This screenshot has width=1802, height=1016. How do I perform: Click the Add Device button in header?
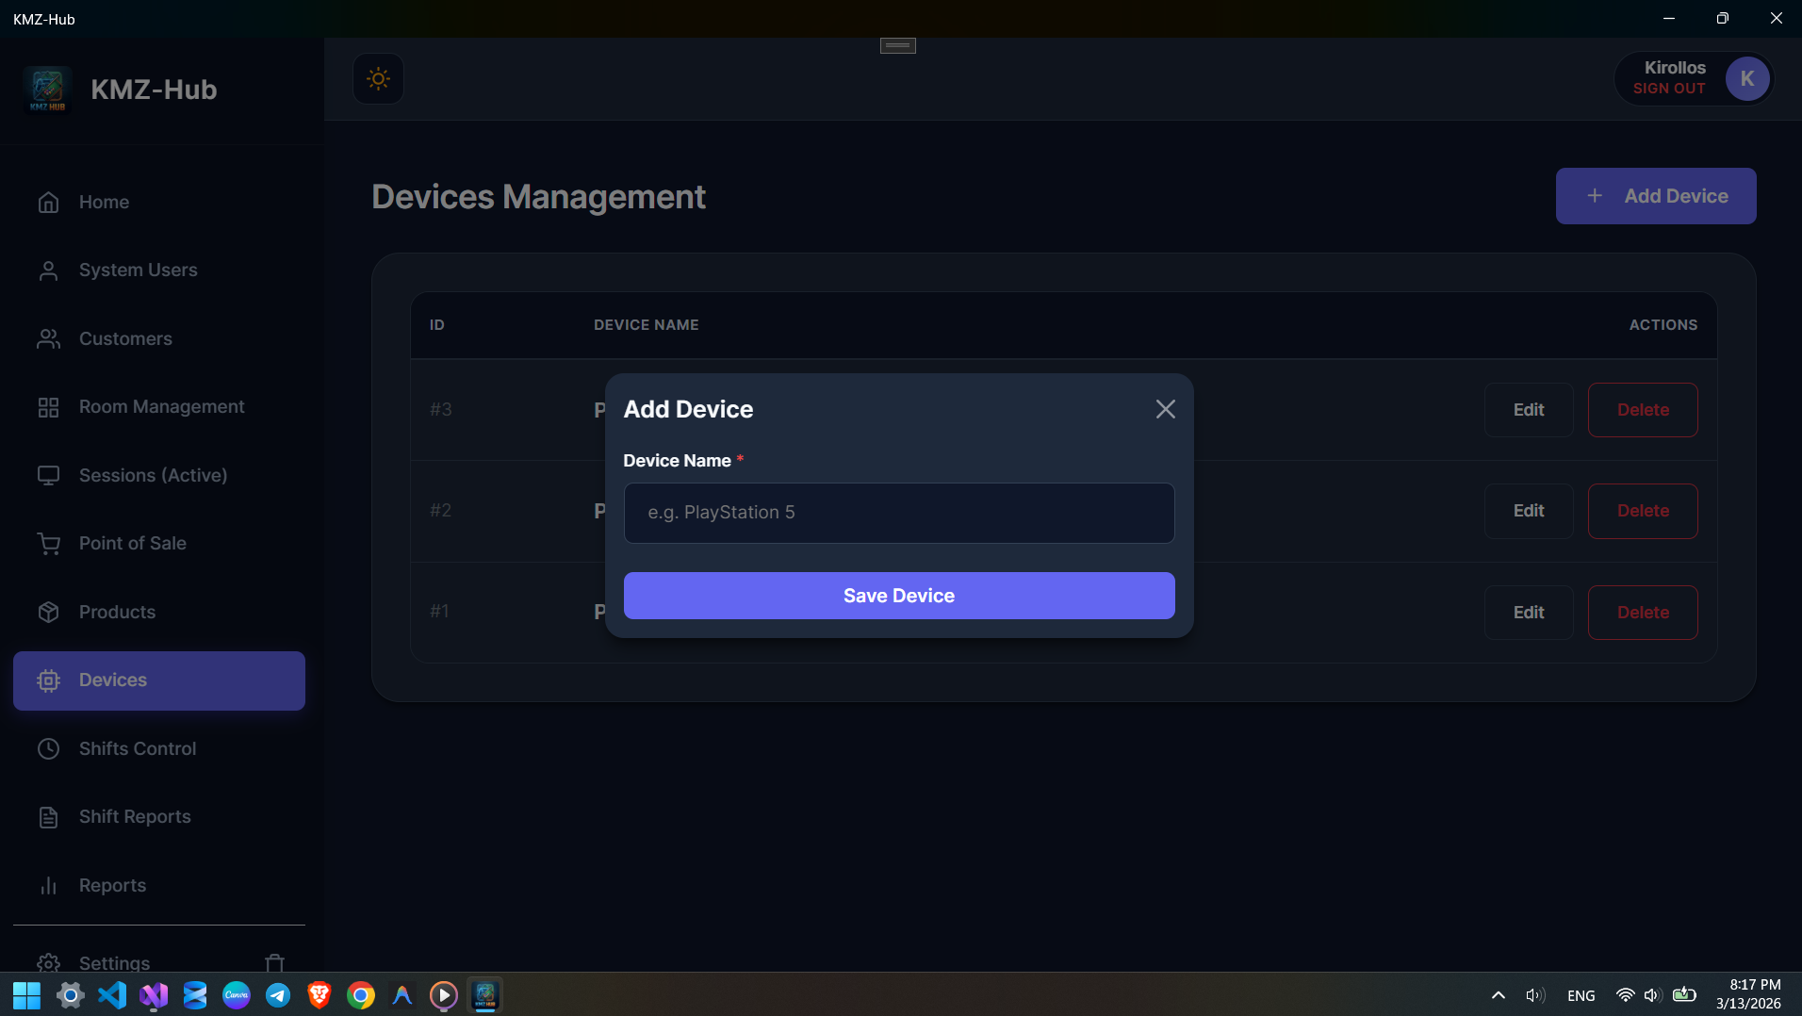[1655, 196]
